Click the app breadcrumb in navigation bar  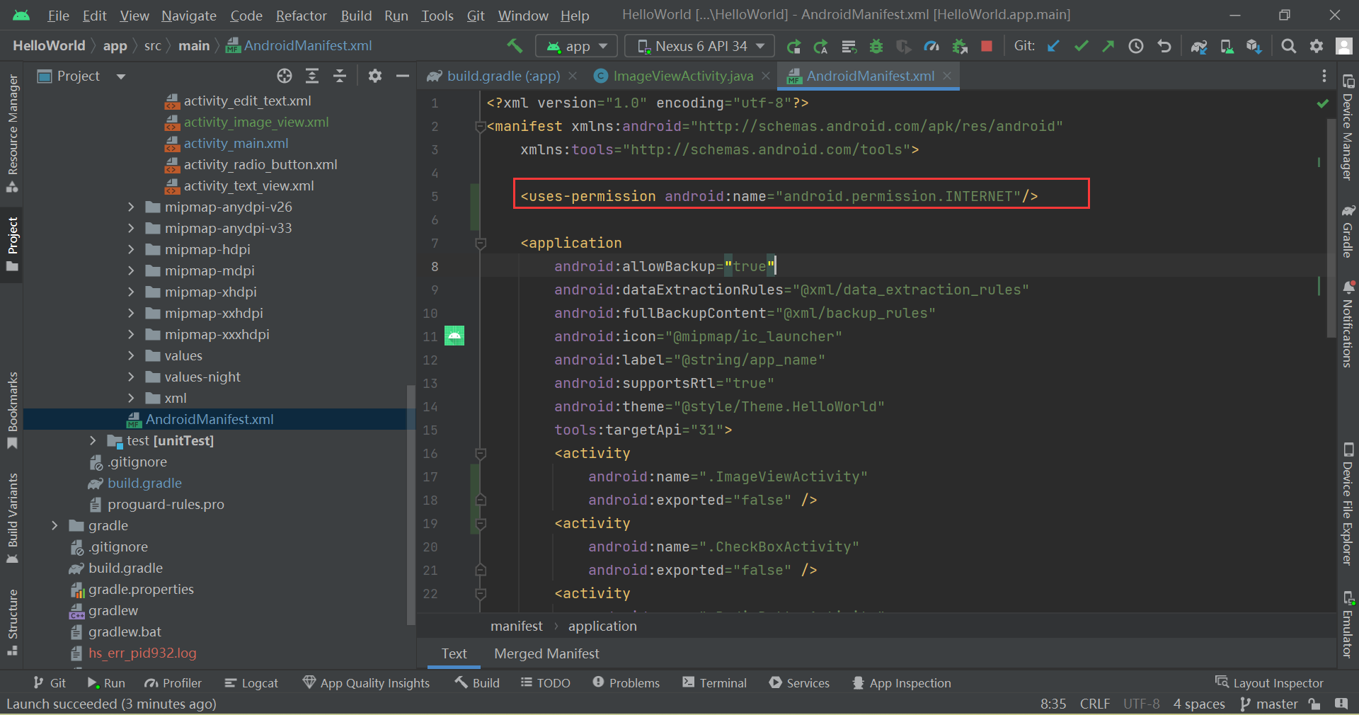115,46
